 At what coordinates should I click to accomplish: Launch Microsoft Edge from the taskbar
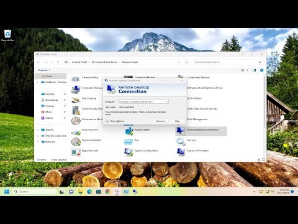click(x=89, y=192)
